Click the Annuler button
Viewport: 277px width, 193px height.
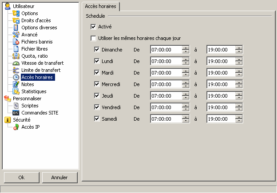click(59, 177)
